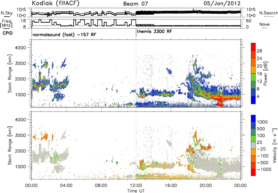Select the "Freq. [MHz]" axis label
Image resolution: width=278 pixels, height=193 pixels.
coord(6,23)
